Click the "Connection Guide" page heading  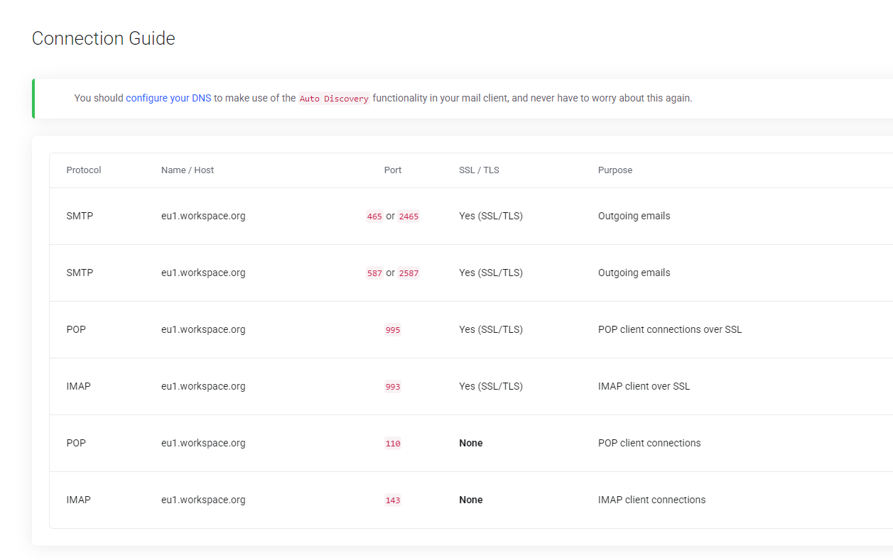(x=104, y=38)
